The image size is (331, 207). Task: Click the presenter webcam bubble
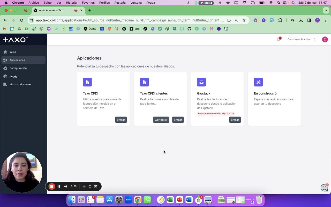(x=22, y=172)
